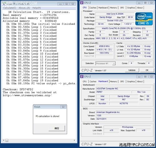
Task: Click the Validate button in top CPU-Z
Action: [x=132, y=70]
